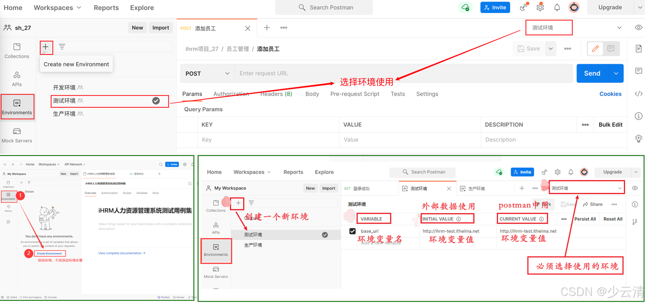Click the Enter request URL field
Image resolution: width=646 pixels, height=303 pixels.
click(x=404, y=73)
